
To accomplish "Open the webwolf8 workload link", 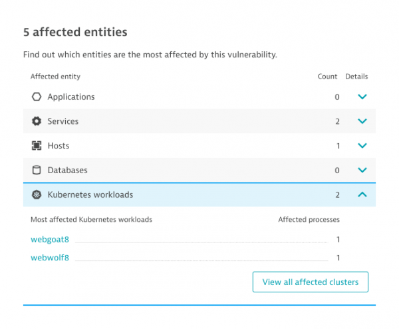I will [50, 258].
